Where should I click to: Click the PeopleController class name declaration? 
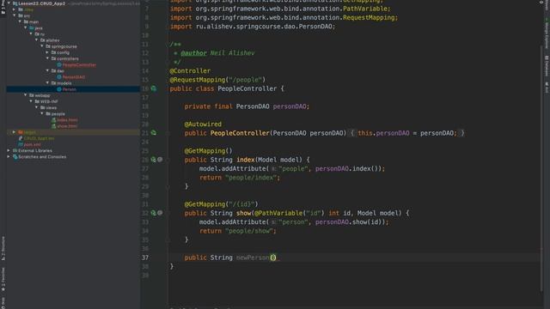pos(247,88)
